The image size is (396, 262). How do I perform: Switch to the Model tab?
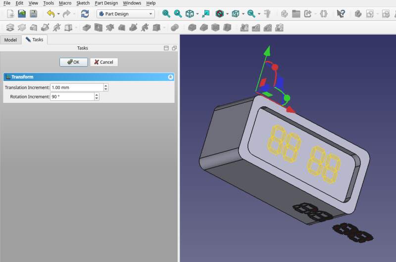coord(10,40)
